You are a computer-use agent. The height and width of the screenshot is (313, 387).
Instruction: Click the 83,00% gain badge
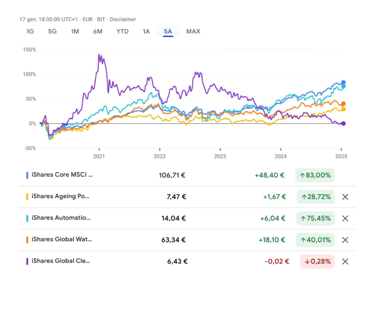coord(315,175)
